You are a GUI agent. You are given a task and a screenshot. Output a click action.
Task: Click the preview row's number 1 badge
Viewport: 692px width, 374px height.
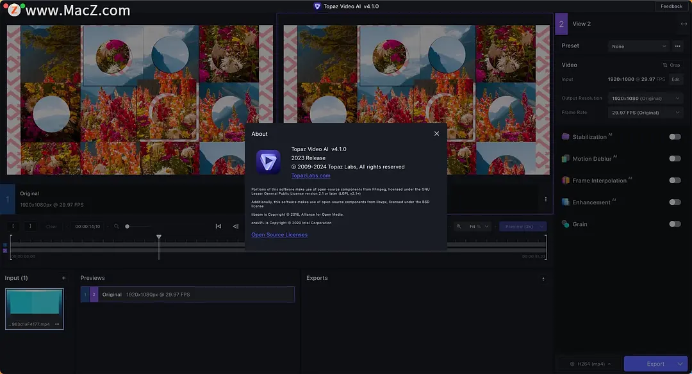click(x=85, y=294)
